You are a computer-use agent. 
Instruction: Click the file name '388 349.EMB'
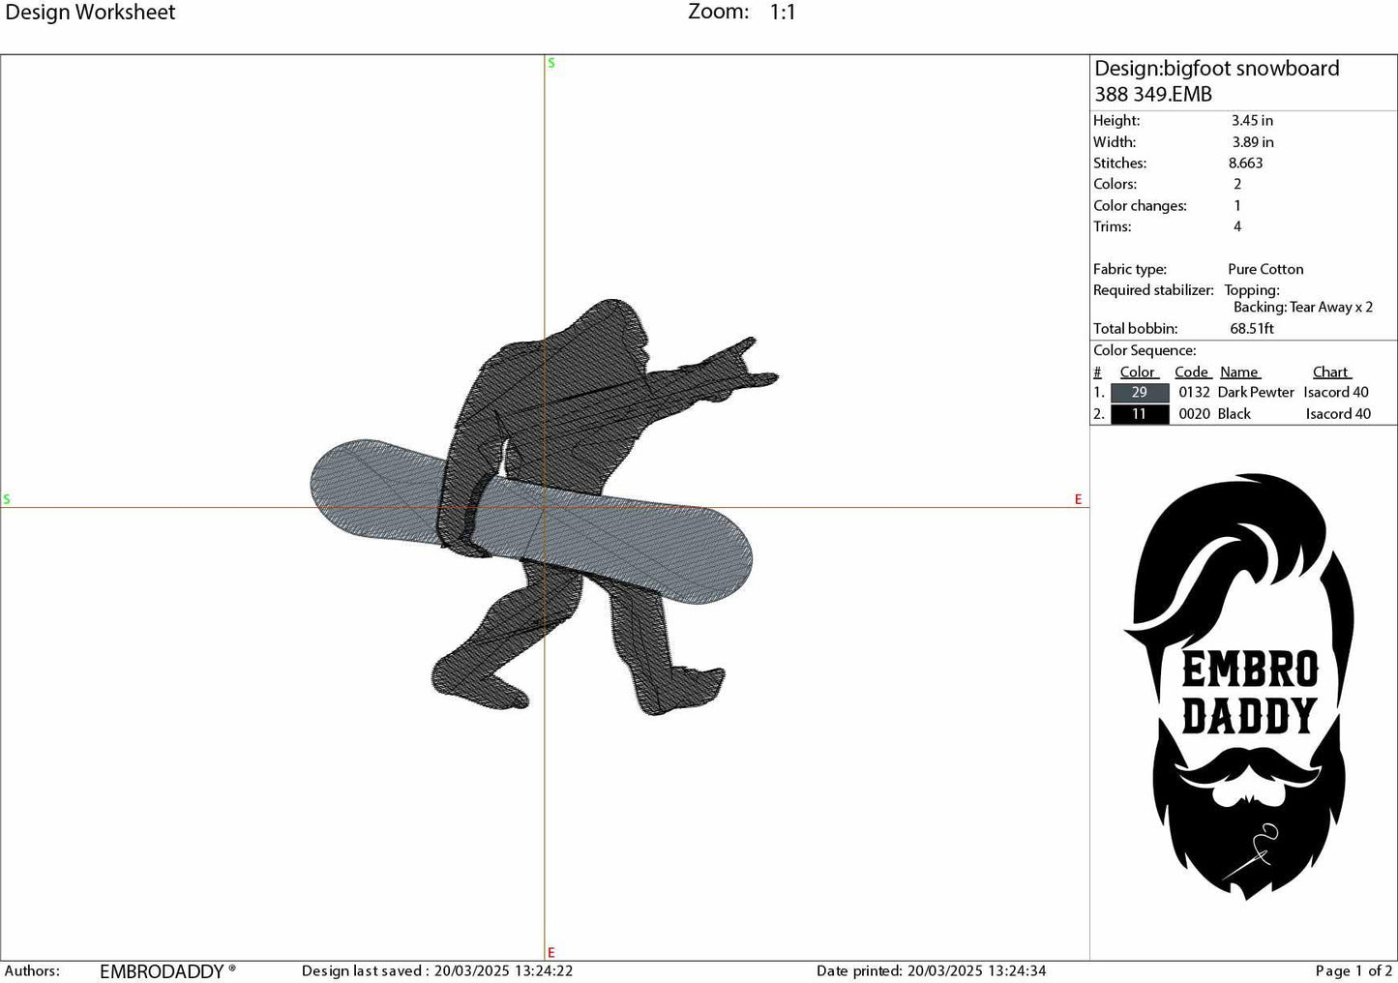(x=1153, y=94)
